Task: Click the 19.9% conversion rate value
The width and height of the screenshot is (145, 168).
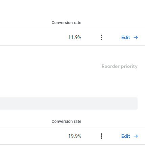Action: 75,136
